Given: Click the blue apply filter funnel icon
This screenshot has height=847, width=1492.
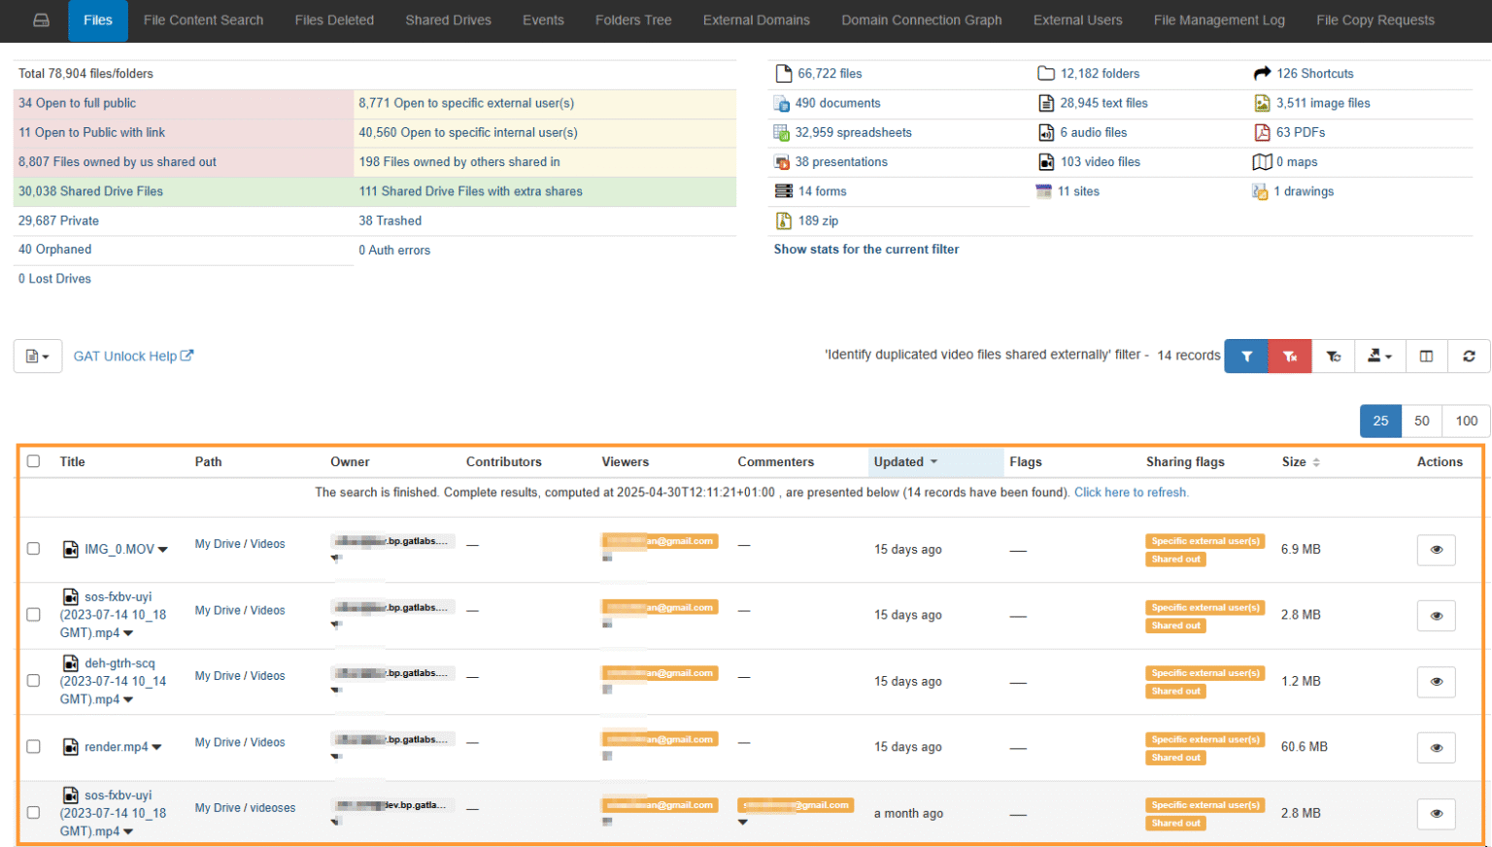Looking at the screenshot, I should click(1247, 356).
